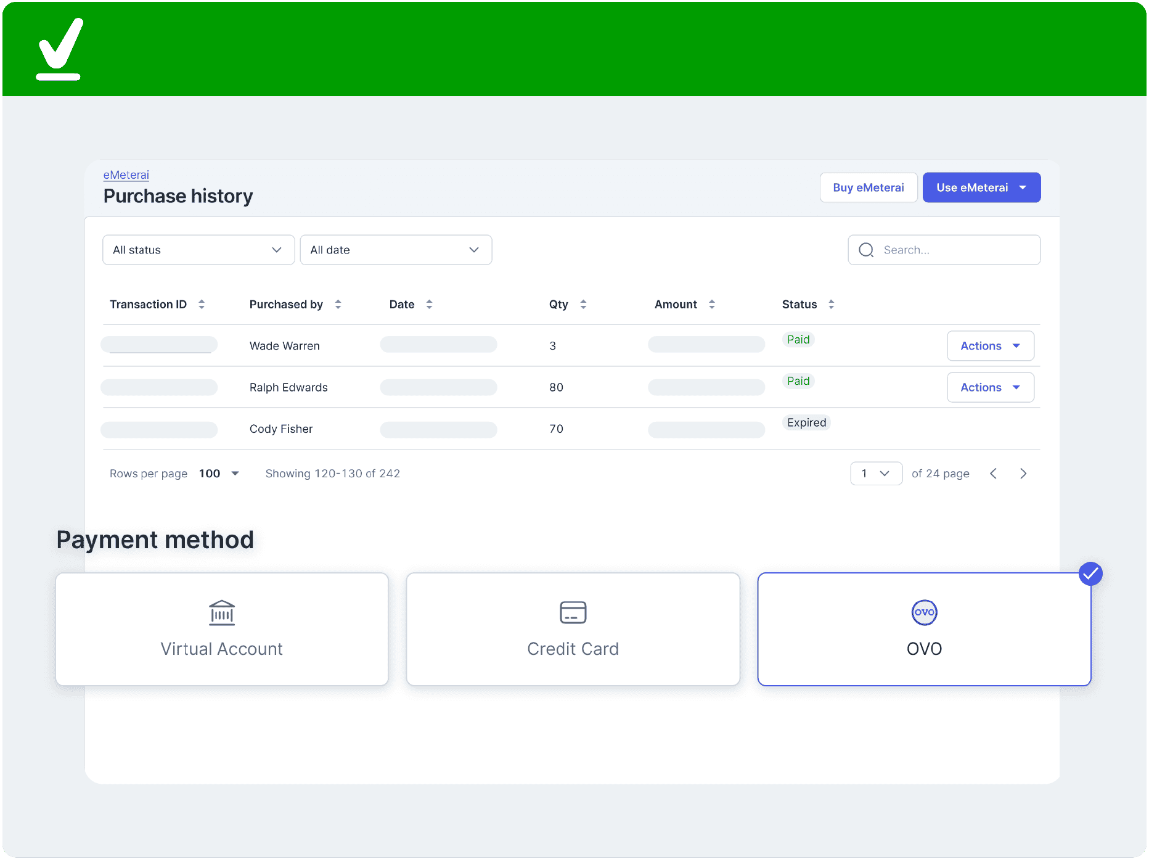Click quantity 80 in Ralph Edwards row
Image resolution: width=1149 pixels, height=859 pixels.
(556, 387)
